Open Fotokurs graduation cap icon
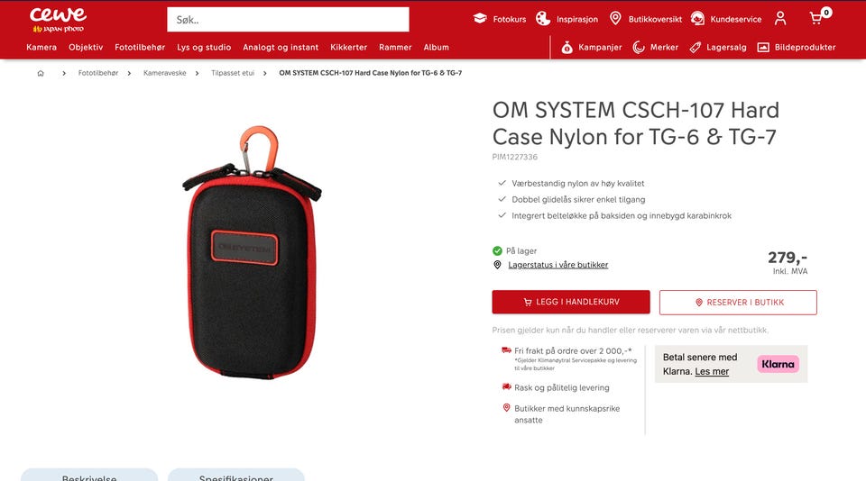This screenshot has height=481, width=866. coord(480,19)
